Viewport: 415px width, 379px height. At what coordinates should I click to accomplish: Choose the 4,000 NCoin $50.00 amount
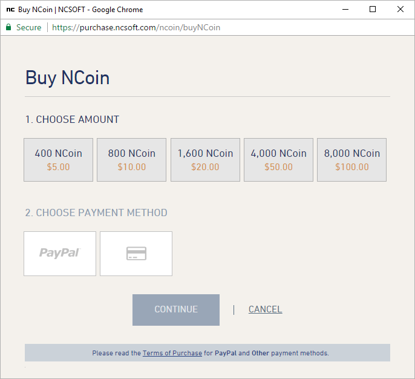(278, 160)
